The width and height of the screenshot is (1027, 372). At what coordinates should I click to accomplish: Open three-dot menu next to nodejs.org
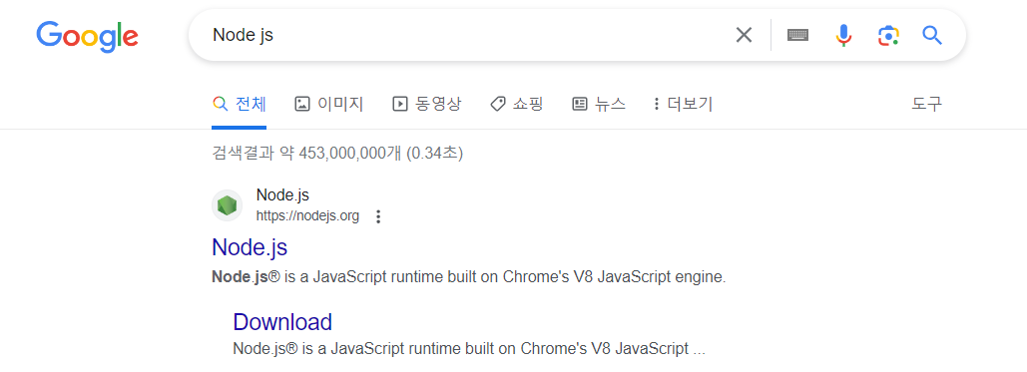click(x=378, y=216)
